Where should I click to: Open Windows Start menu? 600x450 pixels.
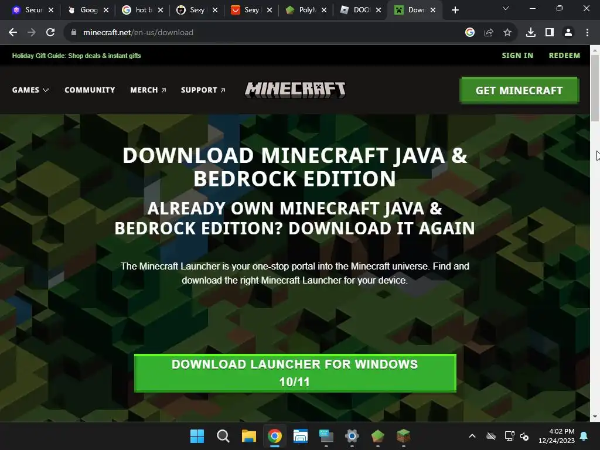[x=197, y=436]
